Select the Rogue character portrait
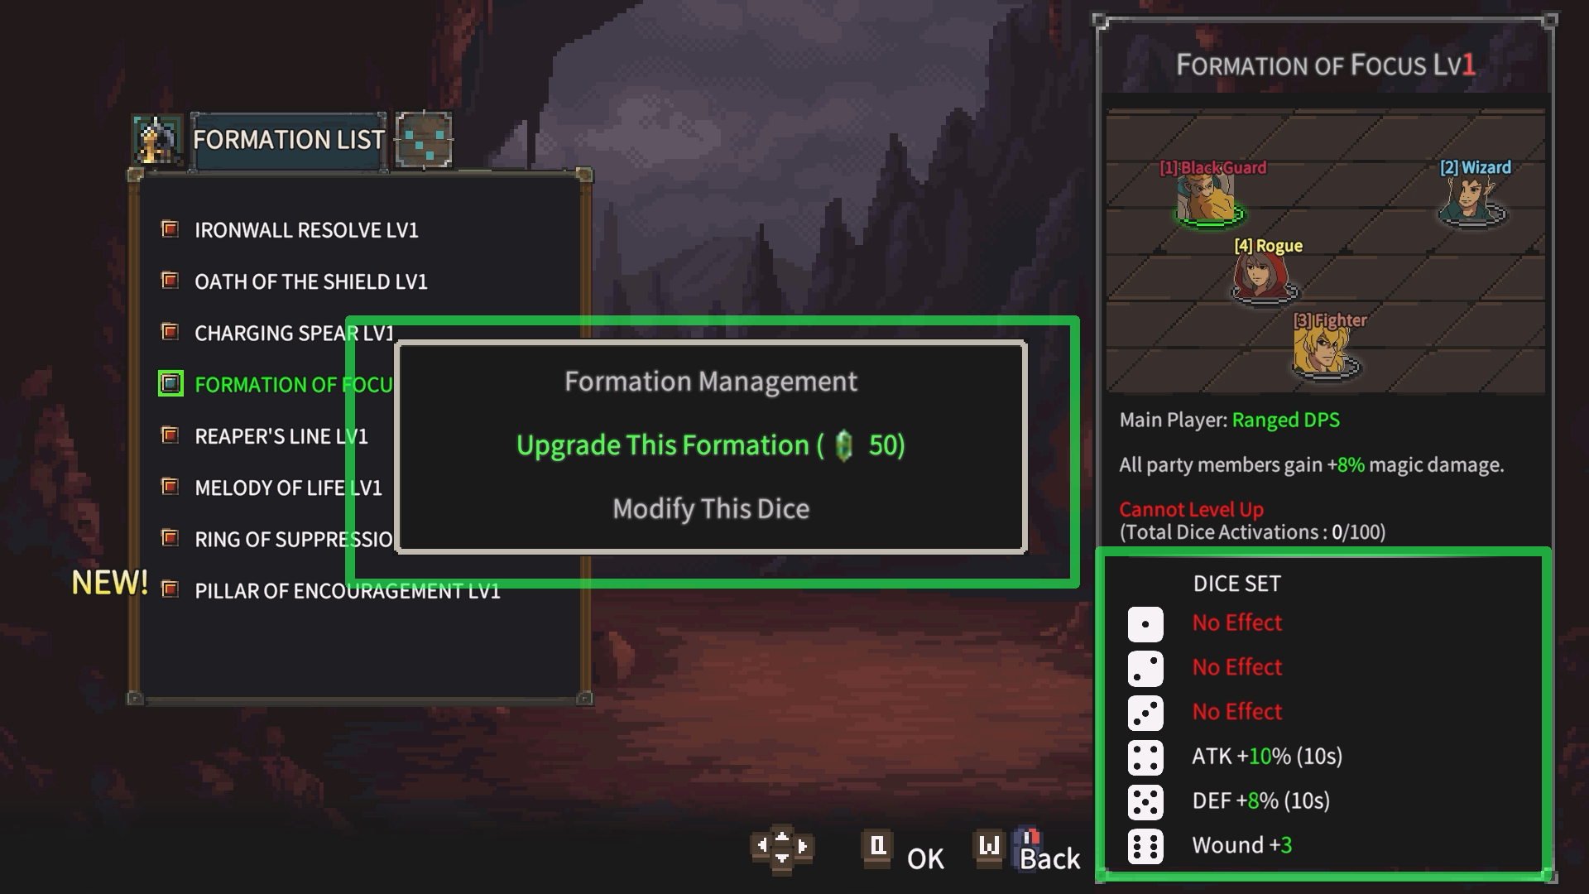The width and height of the screenshot is (1589, 894). [x=1263, y=277]
